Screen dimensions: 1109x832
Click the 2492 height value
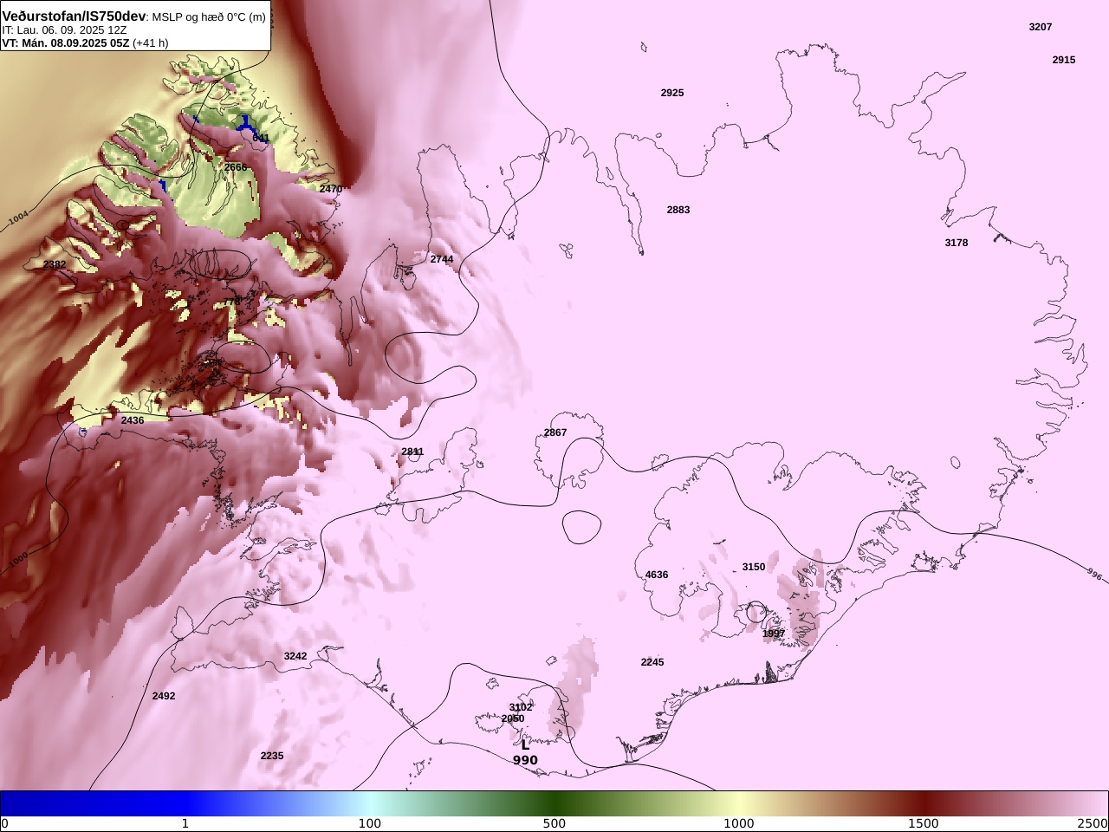pos(164,696)
